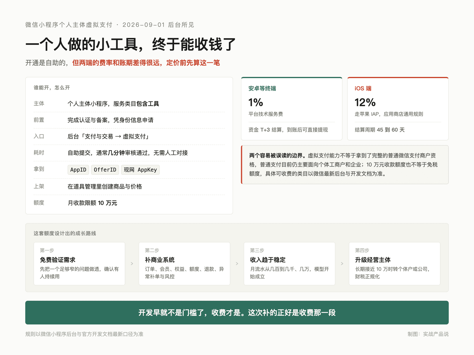Click the 补商业系统 step card
This screenshot has height=355, width=474.
(x=184, y=264)
